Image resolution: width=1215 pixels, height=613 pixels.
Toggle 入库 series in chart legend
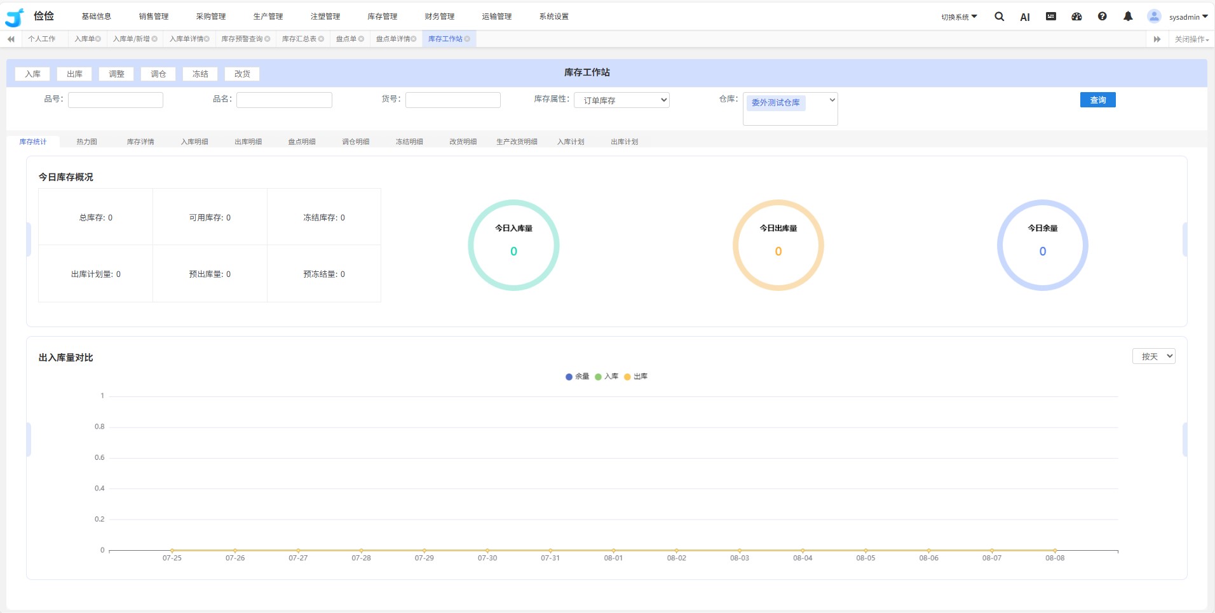(x=606, y=377)
